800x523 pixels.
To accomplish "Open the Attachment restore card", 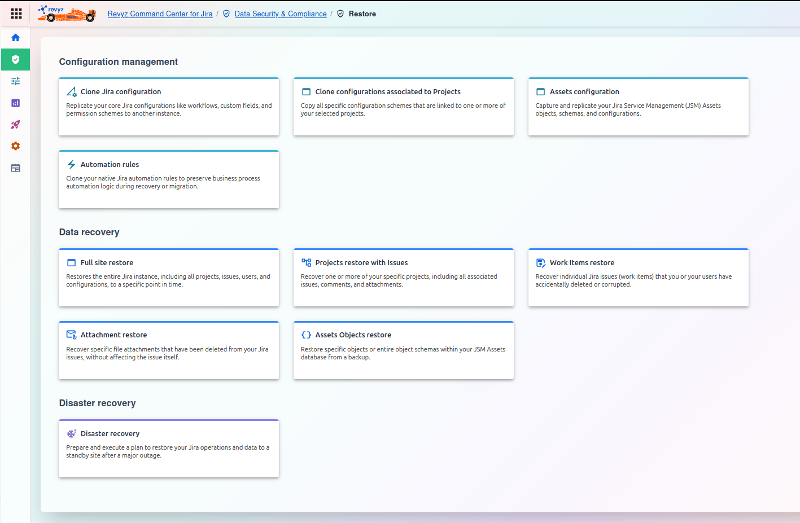I will pos(169,350).
